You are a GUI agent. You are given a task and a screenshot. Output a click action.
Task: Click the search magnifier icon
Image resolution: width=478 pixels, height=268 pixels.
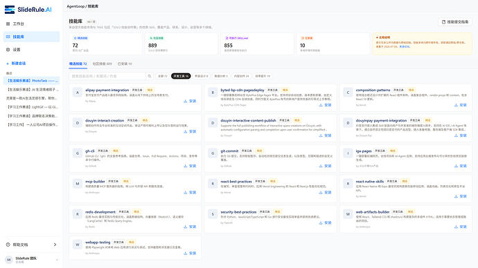(x=150, y=76)
